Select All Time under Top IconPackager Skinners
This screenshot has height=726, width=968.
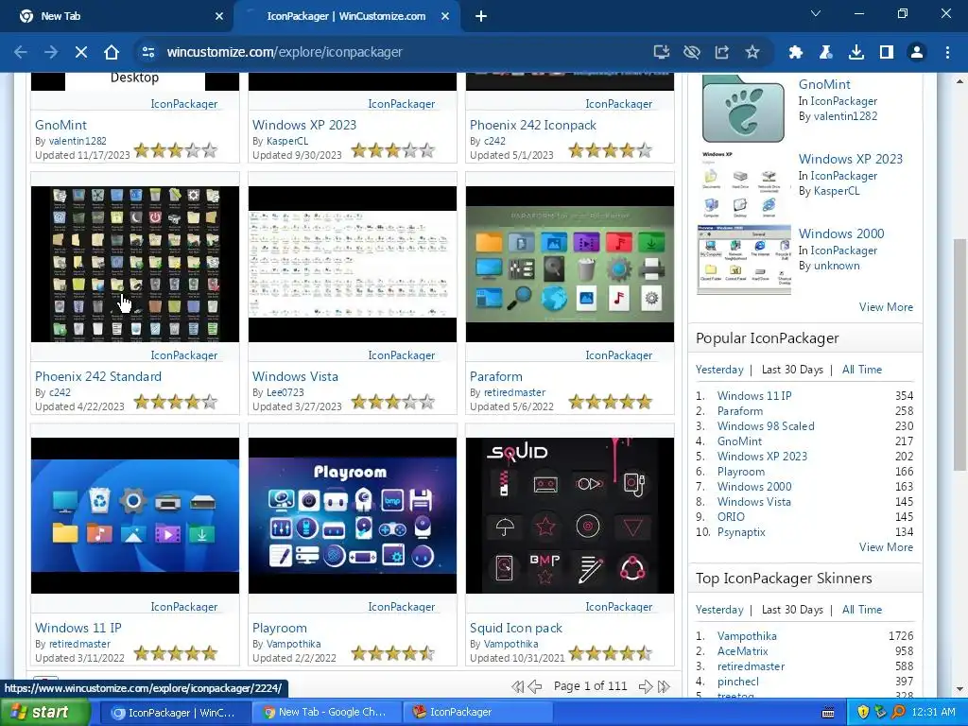pyautogui.click(x=862, y=610)
